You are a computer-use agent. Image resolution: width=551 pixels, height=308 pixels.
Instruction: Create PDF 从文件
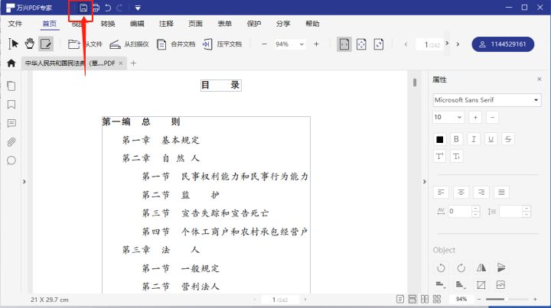[x=85, y=44]
